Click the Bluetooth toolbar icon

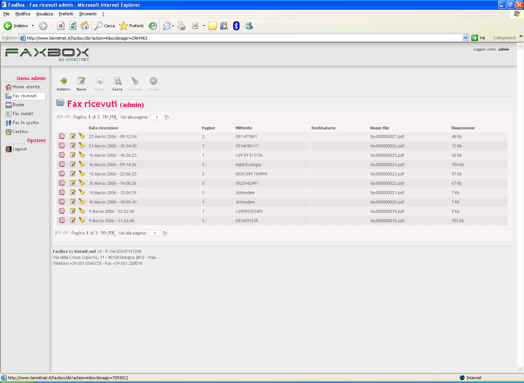tap(236, 25)
